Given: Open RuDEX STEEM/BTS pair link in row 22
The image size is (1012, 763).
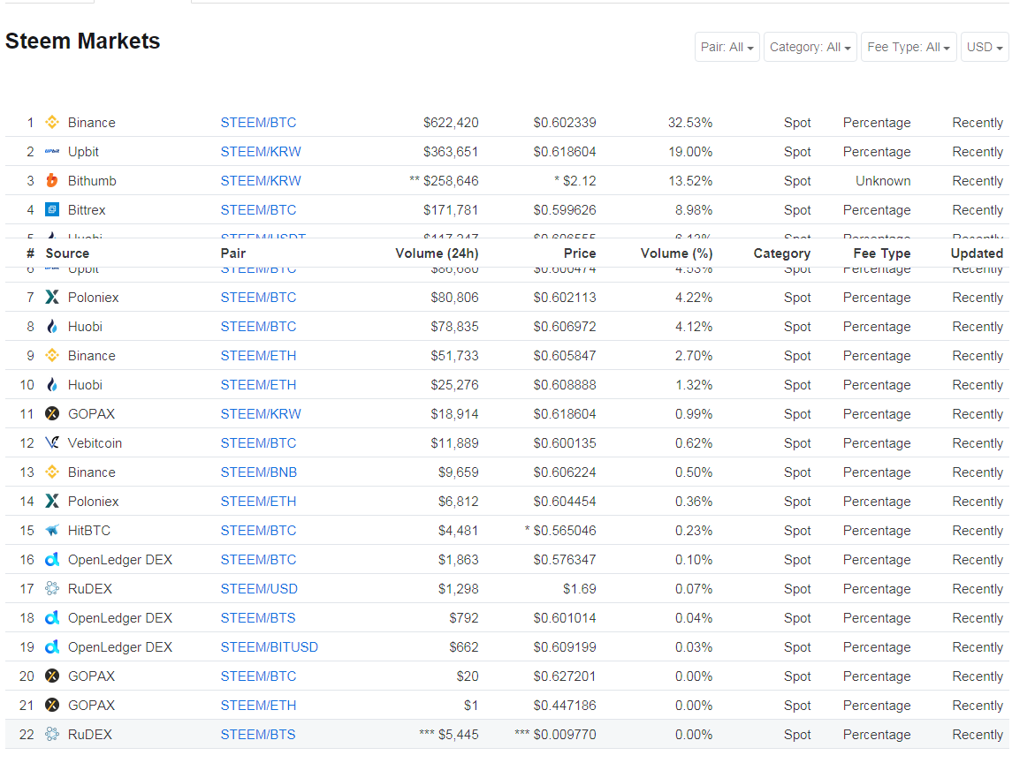Looking at the screenshot, I should tap(257, 734).
